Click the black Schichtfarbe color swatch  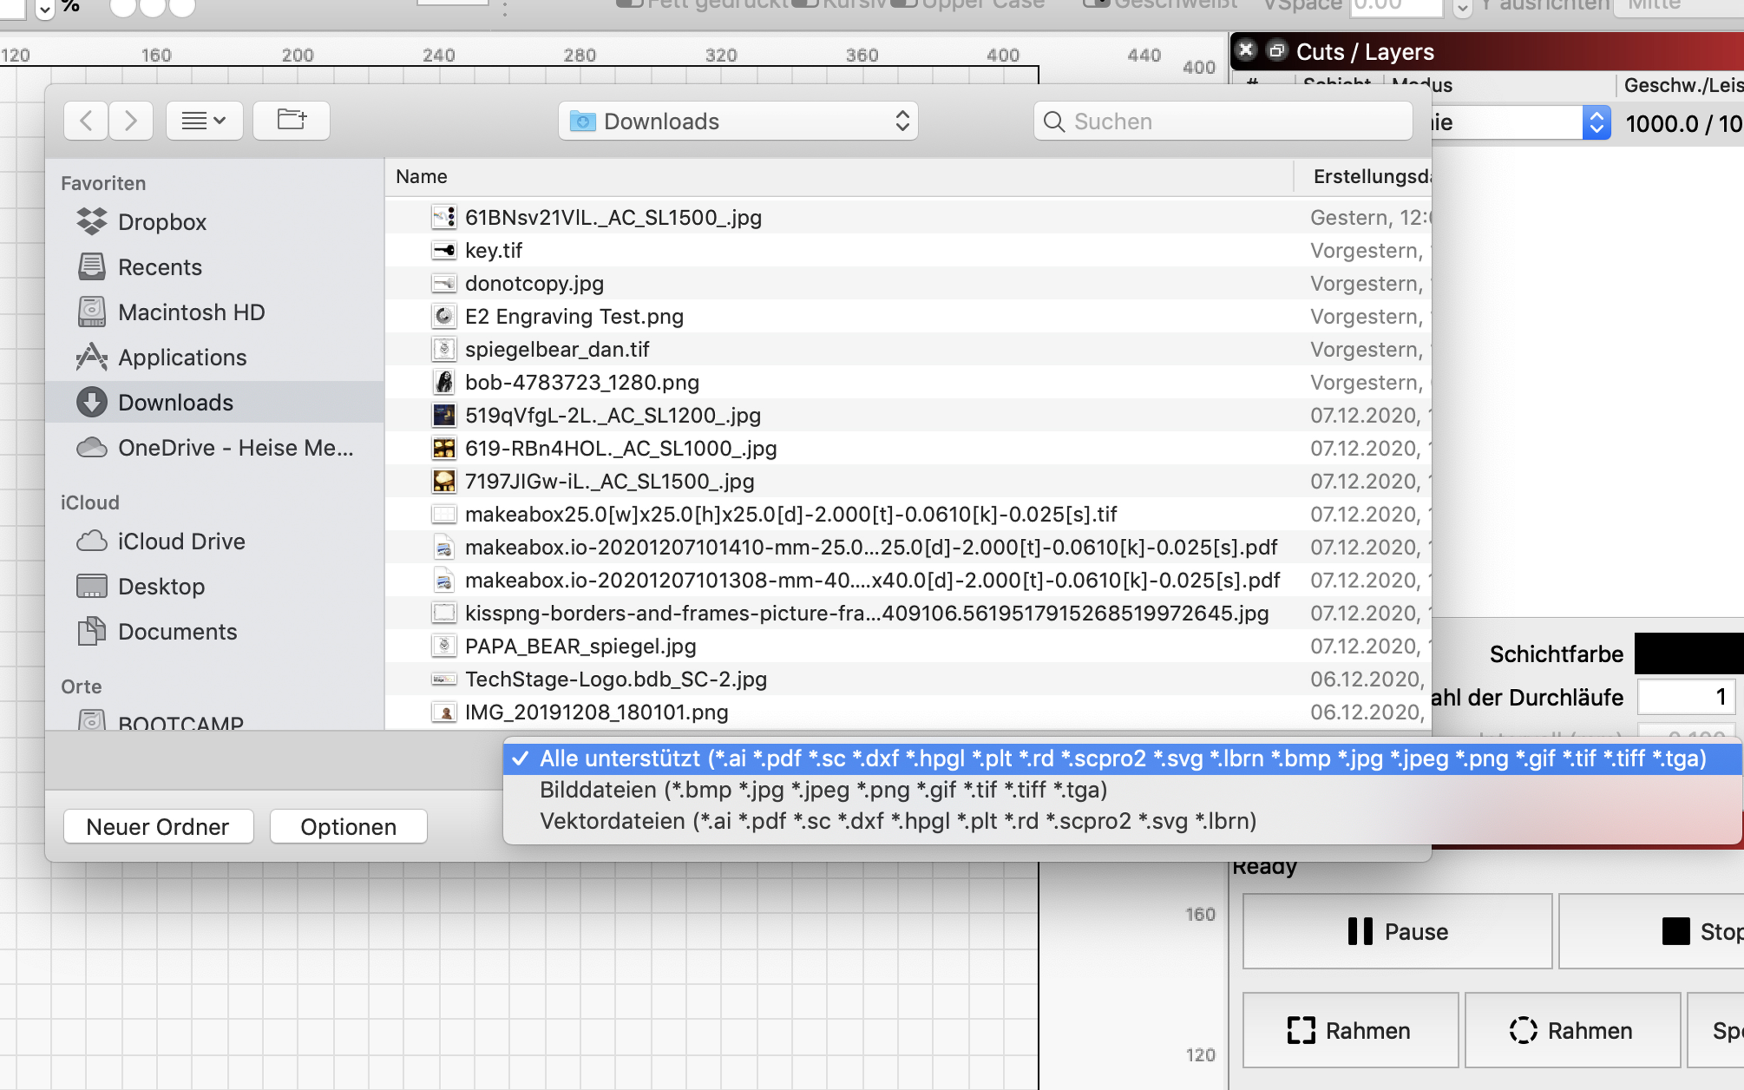[1688, 653]
